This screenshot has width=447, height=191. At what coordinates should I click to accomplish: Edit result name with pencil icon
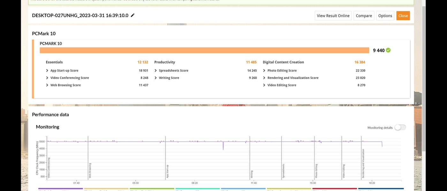(133, 15)
